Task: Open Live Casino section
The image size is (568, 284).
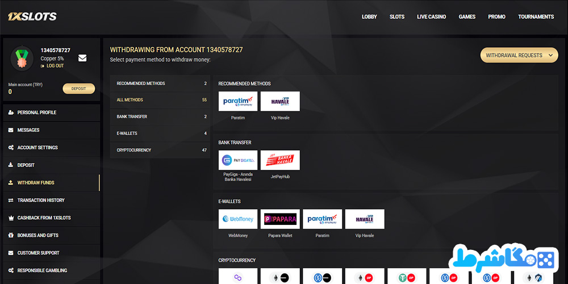Action: (432, 16)
